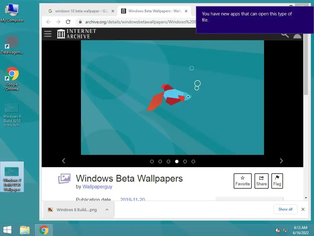The height and width of the screenshot is (236, 314).
Task: Select third carousel dot
Action: point(168,162)
